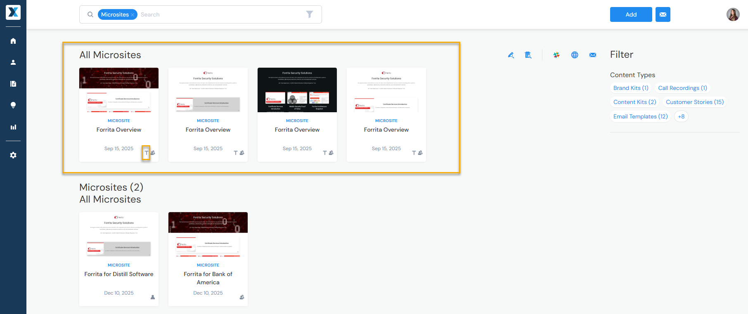
Task: Open the user profile avatar
Action: point(733,14)
